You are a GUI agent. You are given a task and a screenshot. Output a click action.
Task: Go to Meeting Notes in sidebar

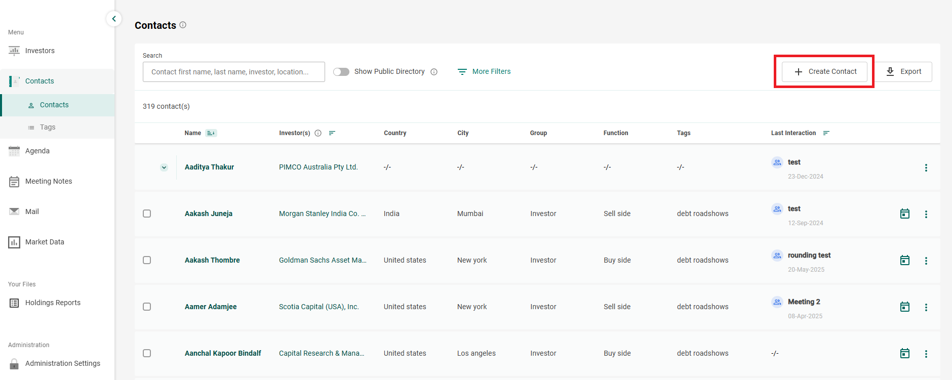click(49, 181)
